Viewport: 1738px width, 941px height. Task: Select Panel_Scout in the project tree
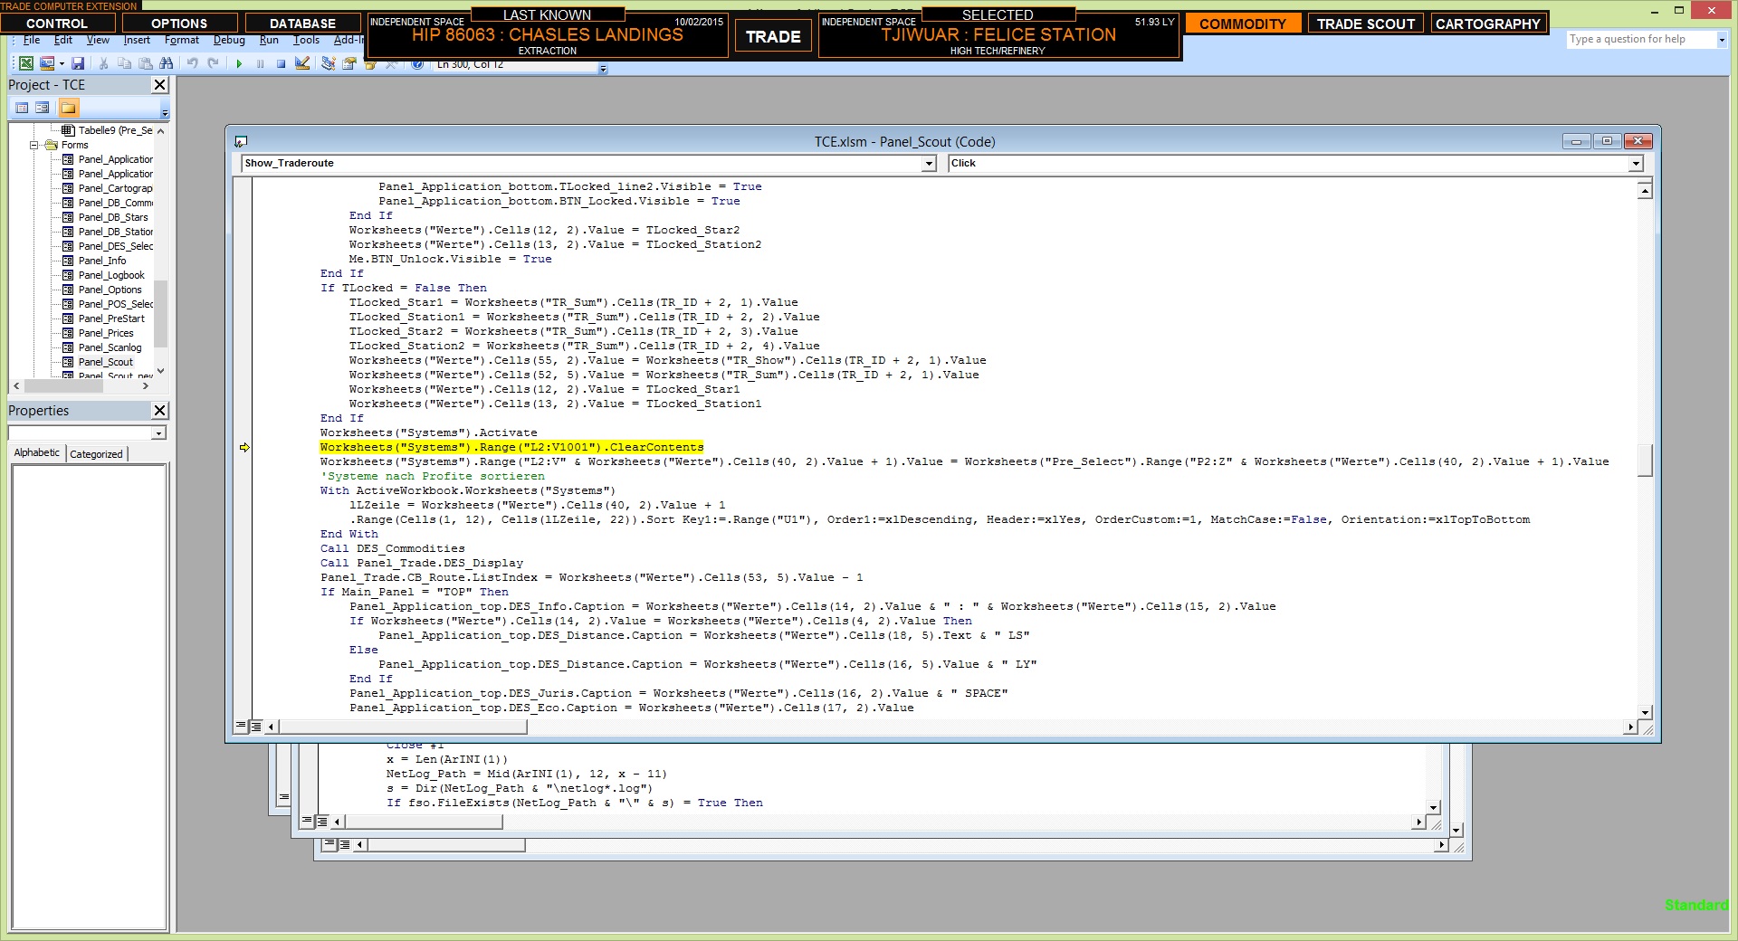tap(105, 362)
